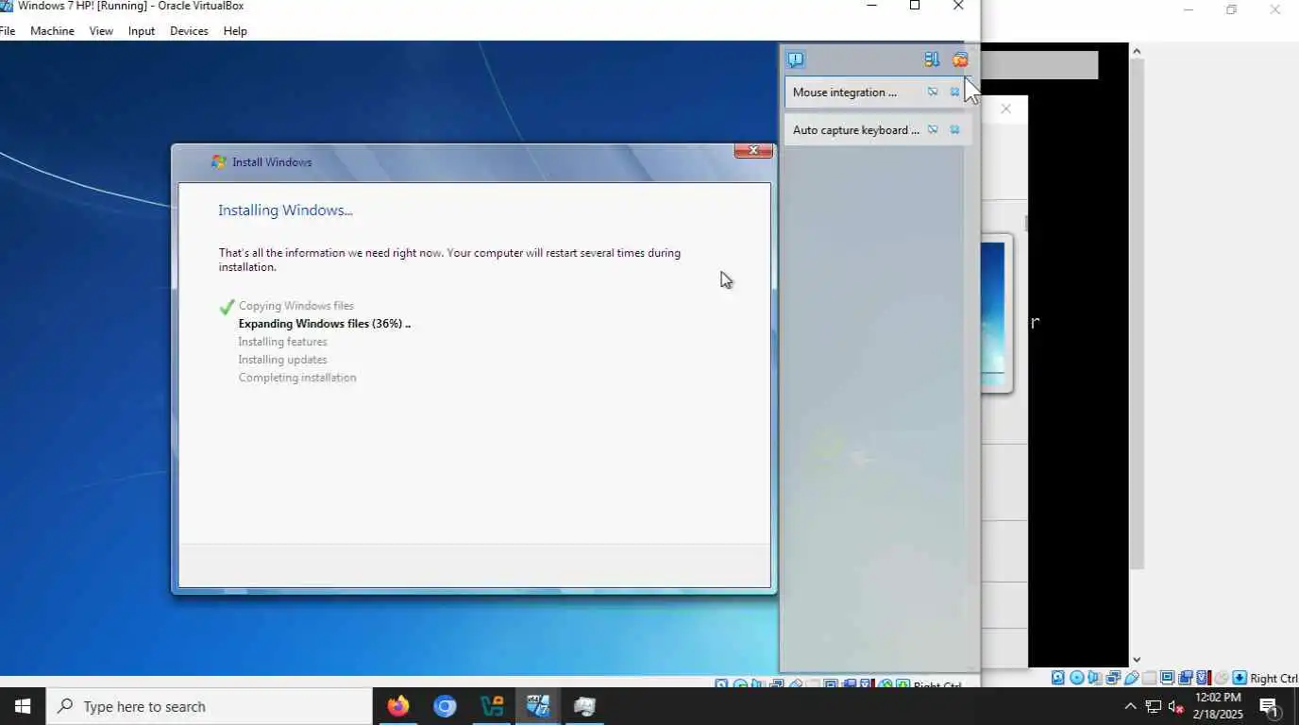1299x725 pixels.
Task: Click the green check mark next to Copying Windows files
Action: click(x=227, y=307)
